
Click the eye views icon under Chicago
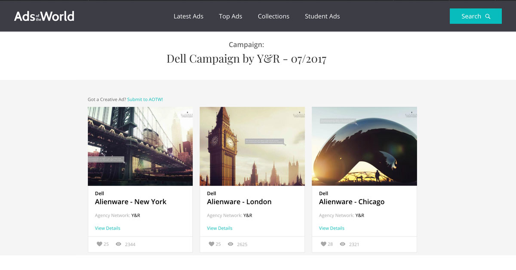tap(343, 244)
